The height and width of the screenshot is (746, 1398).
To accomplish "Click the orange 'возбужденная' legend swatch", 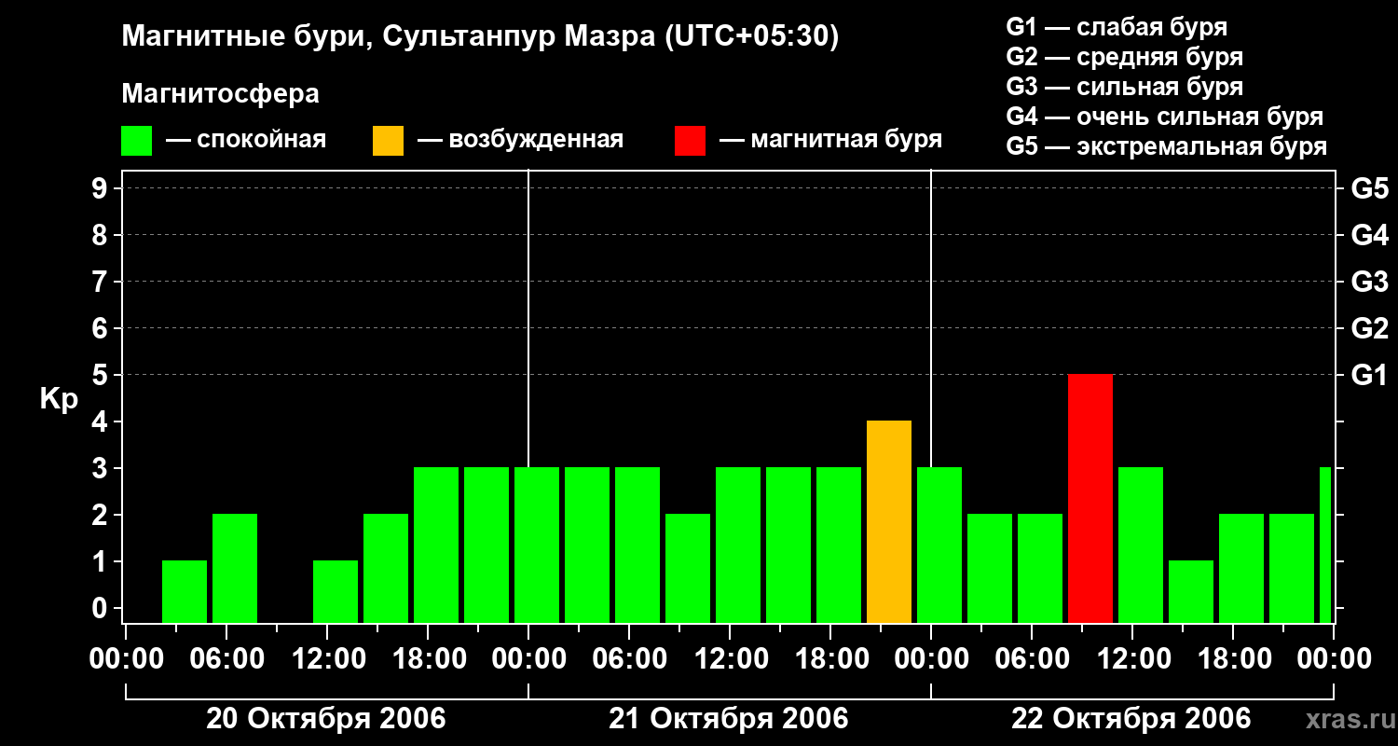I will (388, 141).
